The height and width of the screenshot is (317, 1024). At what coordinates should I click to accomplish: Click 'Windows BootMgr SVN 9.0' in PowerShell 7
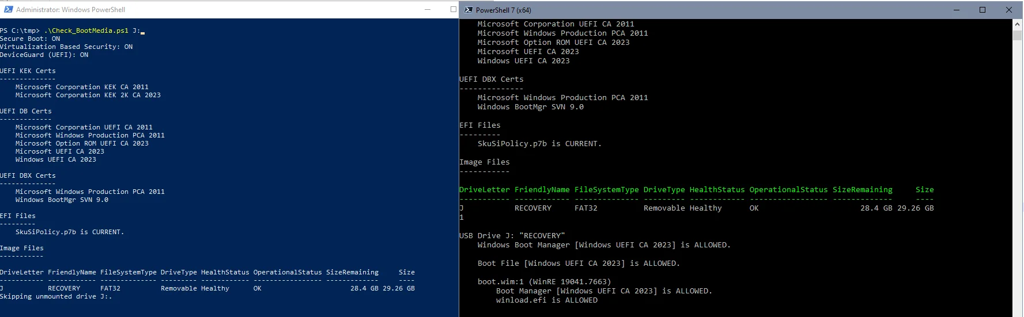(530, 106)
